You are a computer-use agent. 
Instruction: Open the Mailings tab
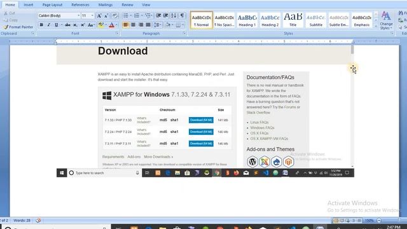pyautogui.click(x=106, y=4)
